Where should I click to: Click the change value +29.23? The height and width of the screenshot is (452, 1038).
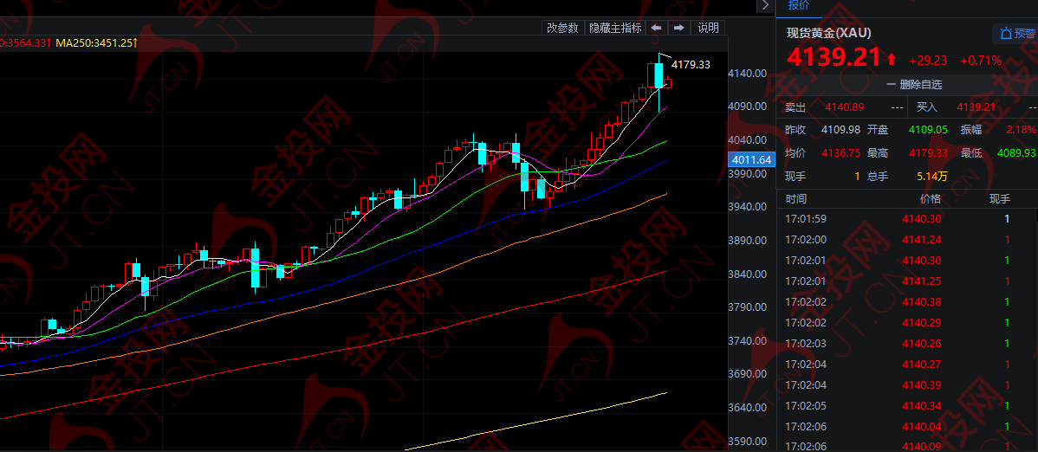click(x=928, y=61)
